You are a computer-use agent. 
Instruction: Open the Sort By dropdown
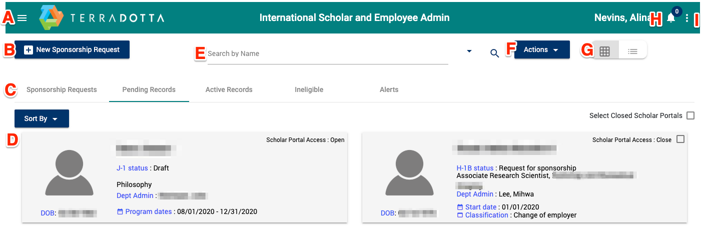tap(42, 118)
